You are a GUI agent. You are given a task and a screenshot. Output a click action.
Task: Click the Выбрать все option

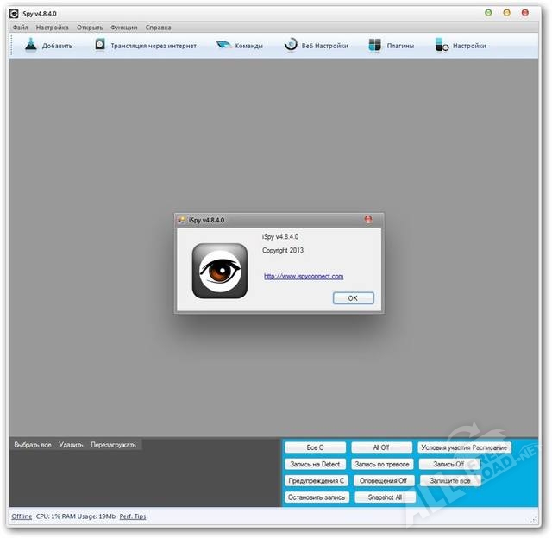[x=33, y=445]
